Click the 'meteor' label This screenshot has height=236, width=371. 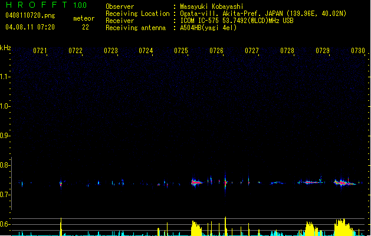pos(84,18)
